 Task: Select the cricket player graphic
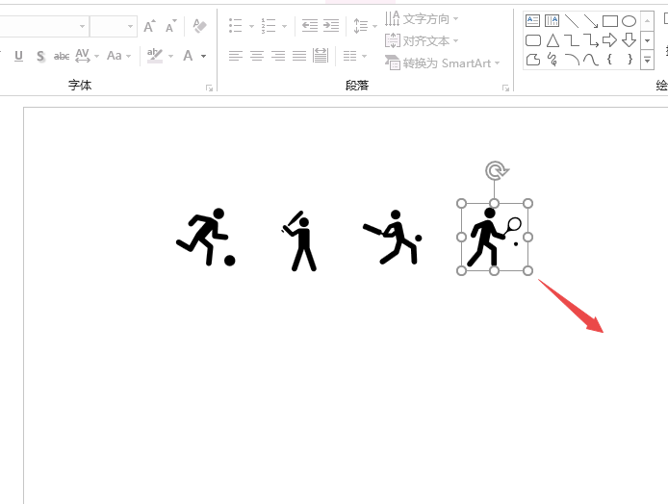[x=393, y=238]
